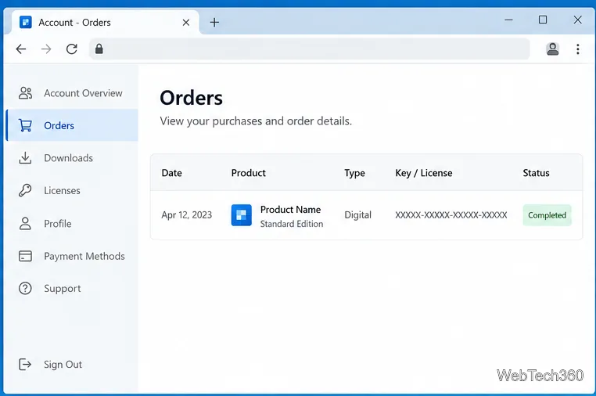The width and height of the screenshot is (596, 396).
Task: Open the Profile page
Action: pyautogui.click(x=72, y=223)
